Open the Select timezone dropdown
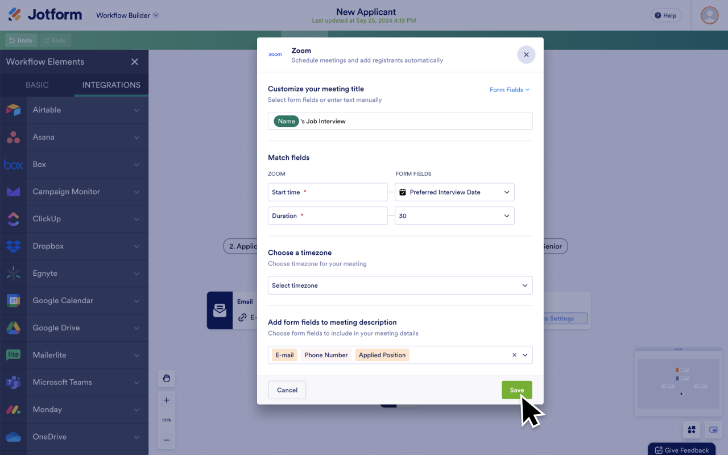 [400, 286]
